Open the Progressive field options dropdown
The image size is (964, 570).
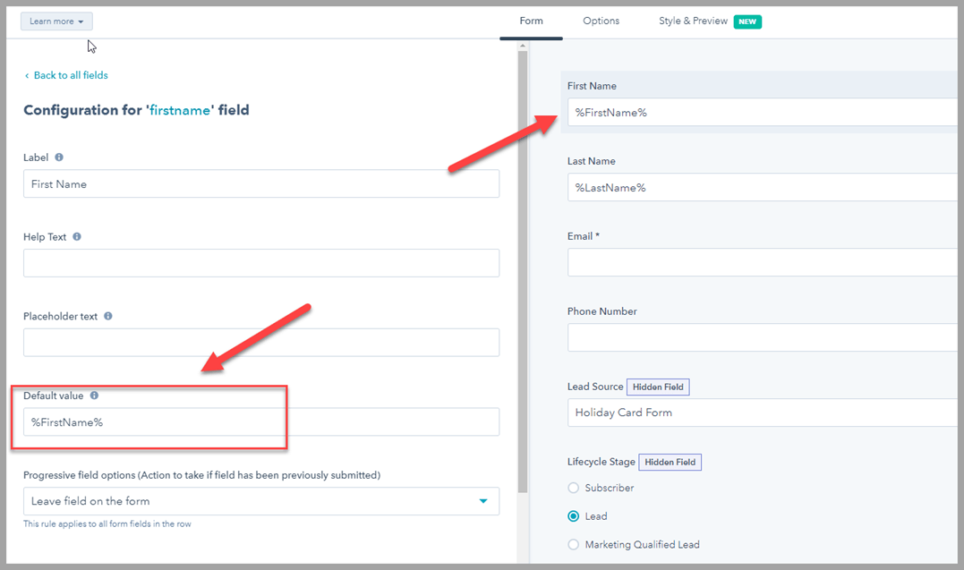[261, 501]
